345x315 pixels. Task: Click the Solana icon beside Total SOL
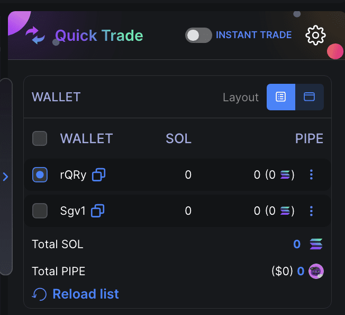pos(316,244)
